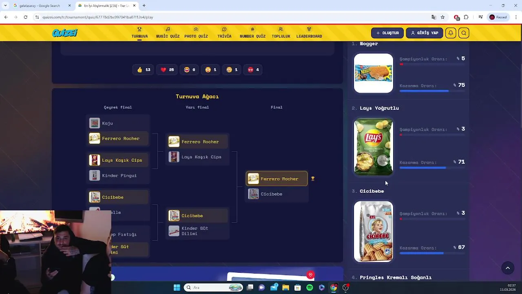Click the trophy icon beside final winner
Screen dimensions: 522x294
[x=313, y=179]
